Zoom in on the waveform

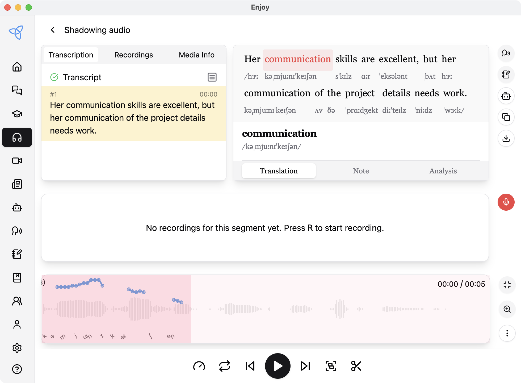tap(507, 309)
